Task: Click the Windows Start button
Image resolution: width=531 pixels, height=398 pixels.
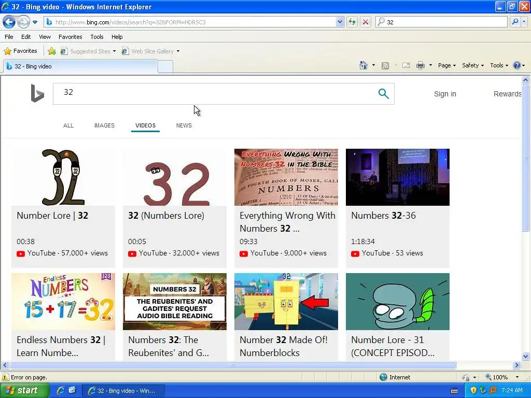Action: click(24, 391)
